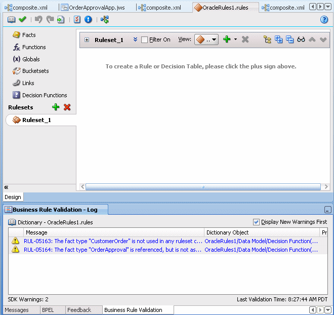Open dropdown arrow next to create rule plus
This screenshot has height=315, width=334.
click(235, 39)
